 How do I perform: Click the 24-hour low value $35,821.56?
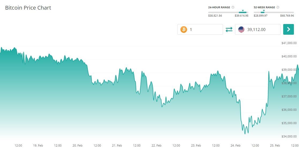pyautogui.click(x=215, y=16)
